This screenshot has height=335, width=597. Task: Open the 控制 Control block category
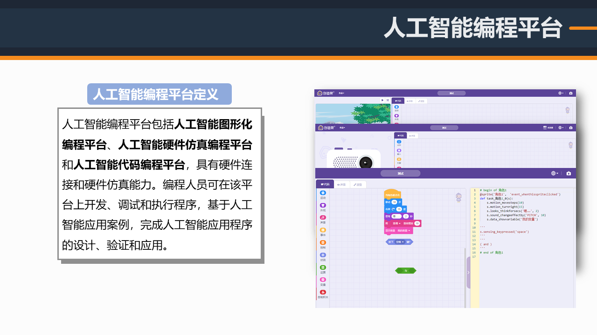323,243
